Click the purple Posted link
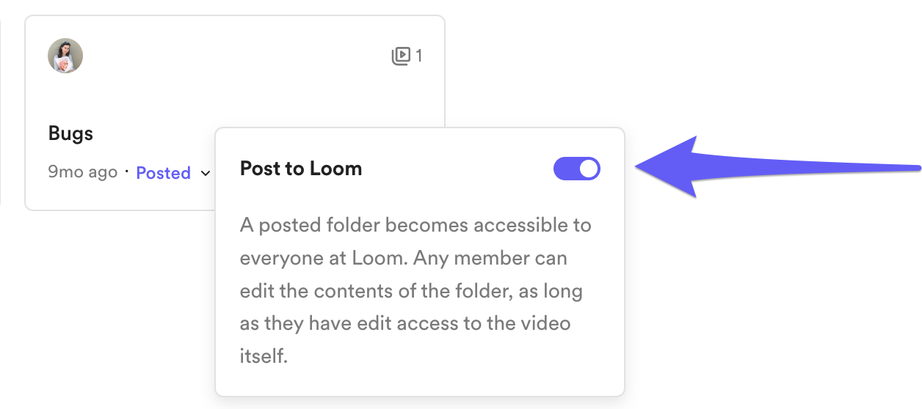This screenshot has width=922, height=409. [x=163, y=173]
